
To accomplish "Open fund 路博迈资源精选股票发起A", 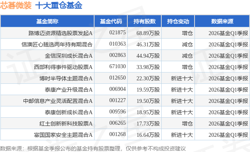I will click(x=61, y=33).
